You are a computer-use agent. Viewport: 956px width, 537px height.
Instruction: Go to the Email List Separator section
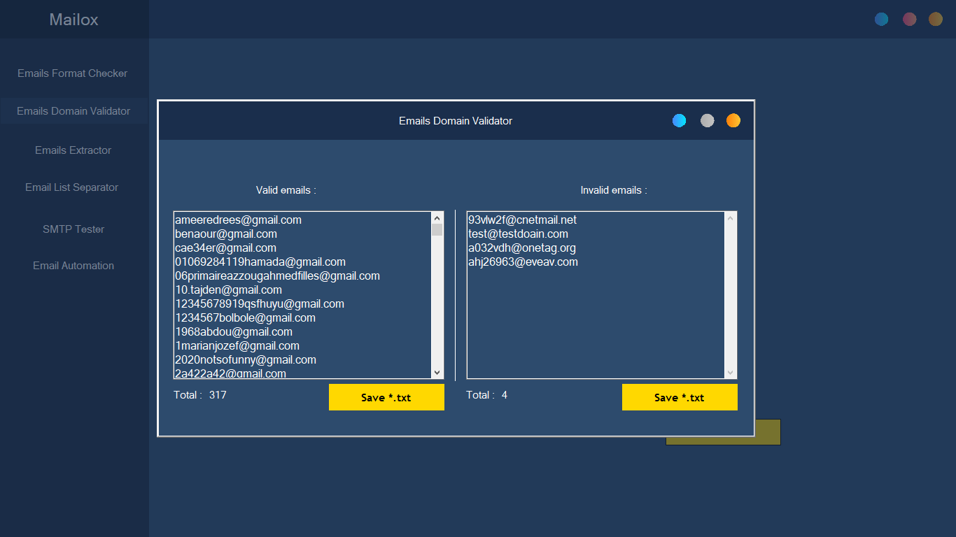pos(73,187)
